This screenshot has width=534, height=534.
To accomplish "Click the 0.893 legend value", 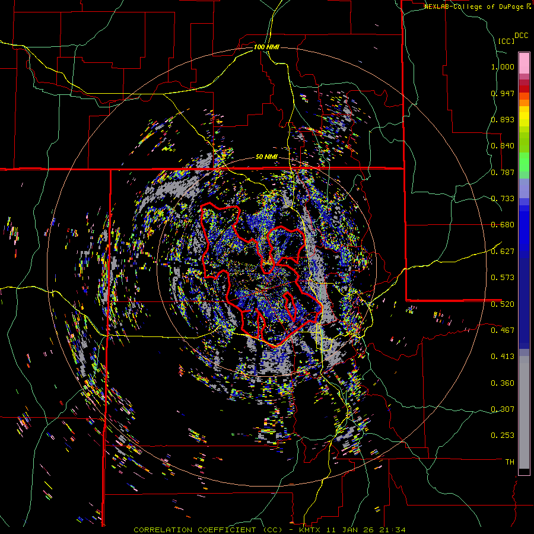I will point(503,119).
